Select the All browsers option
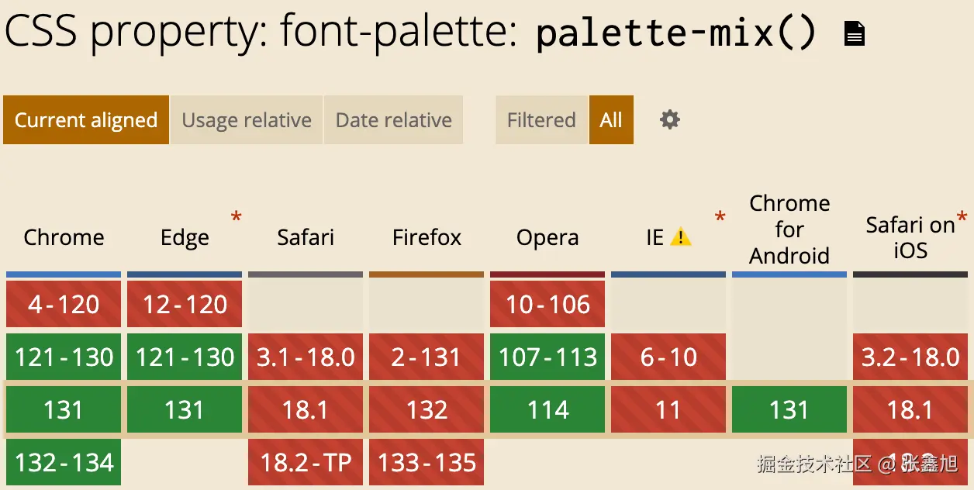974x490 pixels. [x=611, y=120]
